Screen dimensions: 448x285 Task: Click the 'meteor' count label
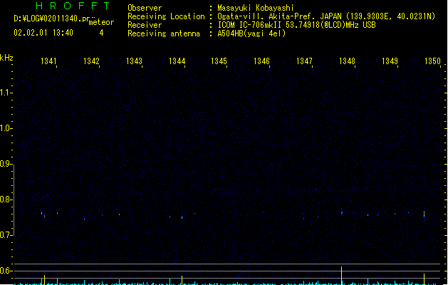(101, 22)
